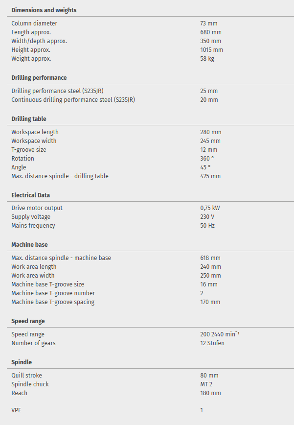Click the Drilling table section heading
294x425 pixels.
click(29, 118)
